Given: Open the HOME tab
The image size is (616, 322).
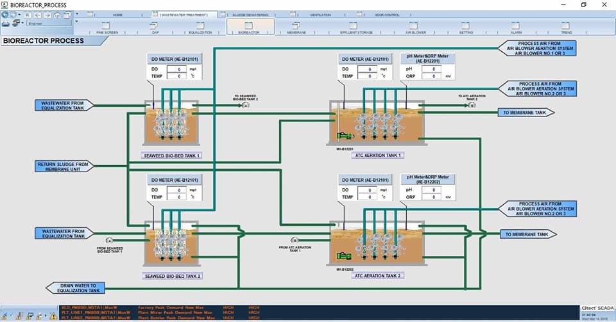Looking at the screenshot, I should (x=117, y=15).
